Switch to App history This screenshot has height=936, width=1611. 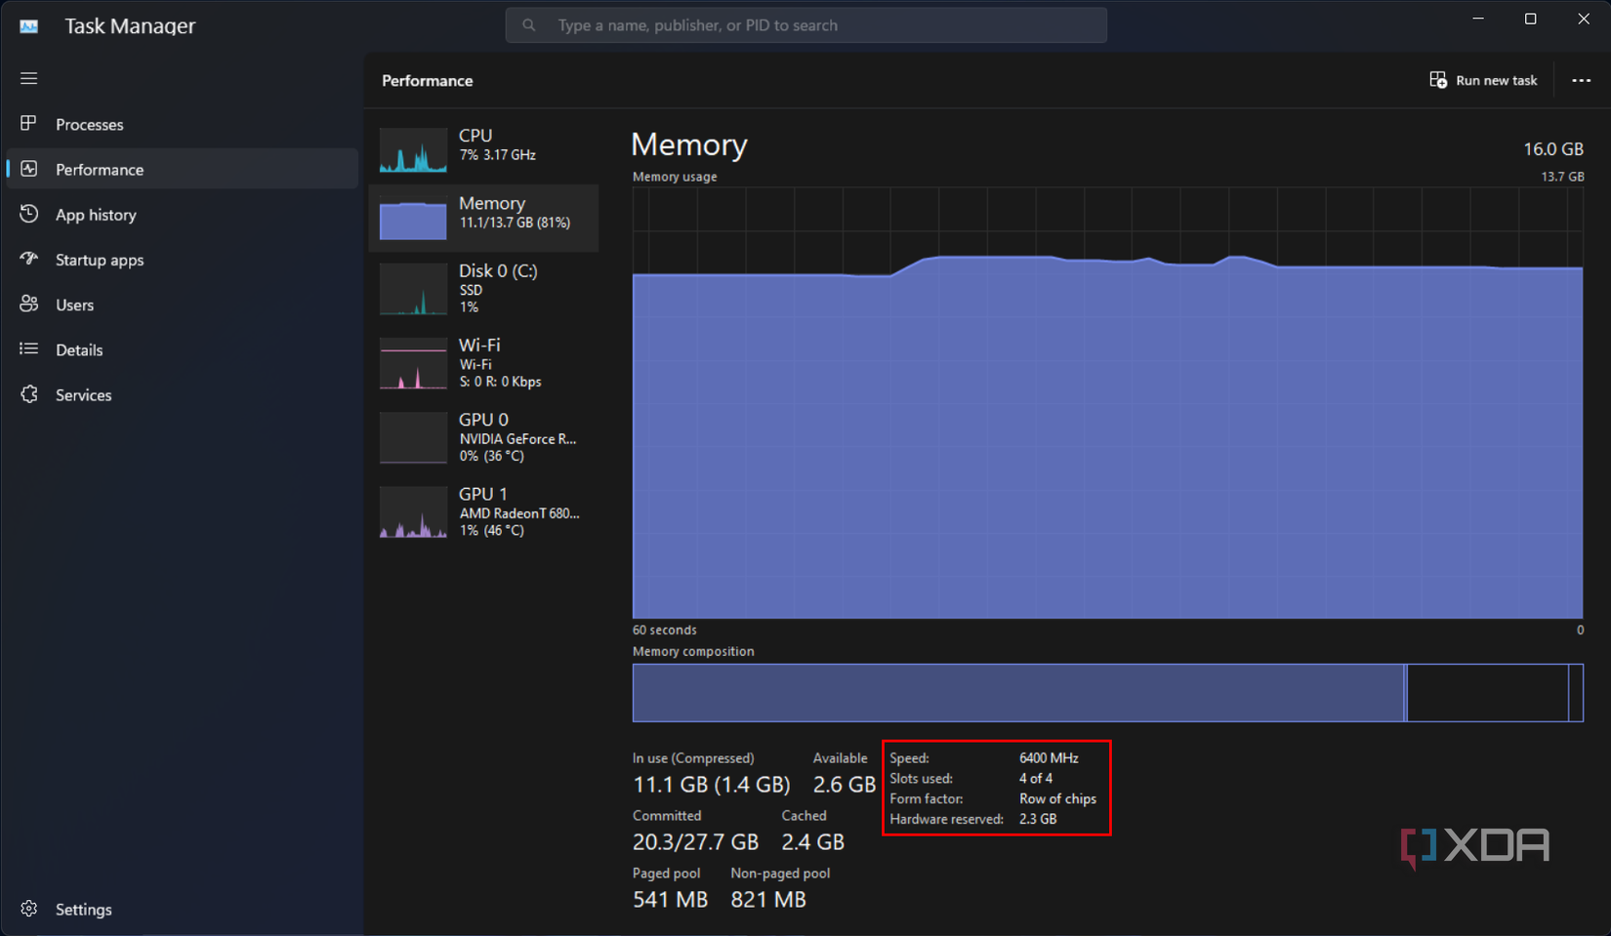click(x=96, y=214)
